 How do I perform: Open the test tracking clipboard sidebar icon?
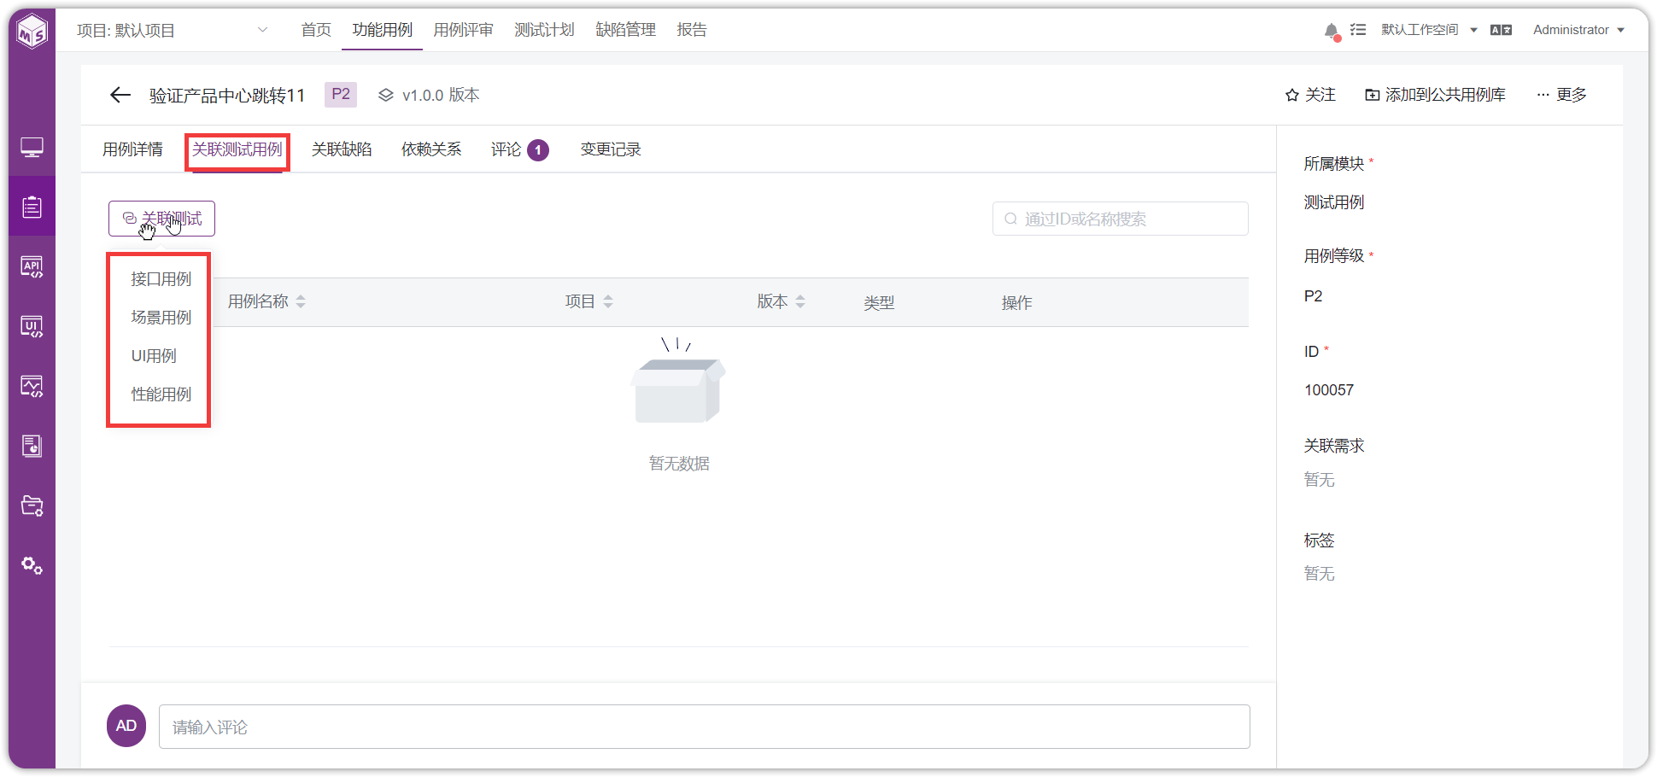tap(32, 207)
